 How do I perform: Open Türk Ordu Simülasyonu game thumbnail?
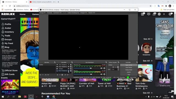click(144, 73)
